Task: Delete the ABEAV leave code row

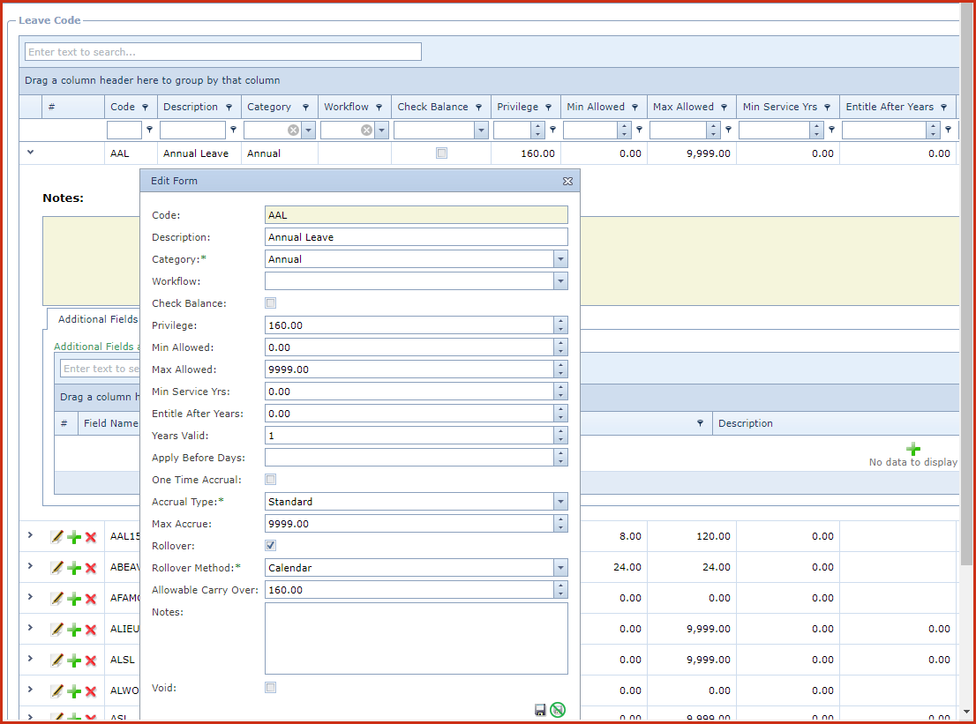Action: (91, 567)
